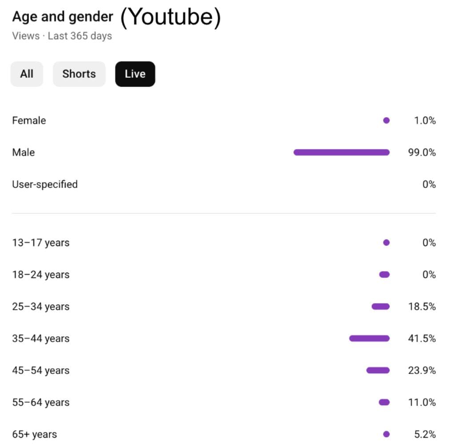Select the Female row label
455x446 pixels.
point(29,120)
